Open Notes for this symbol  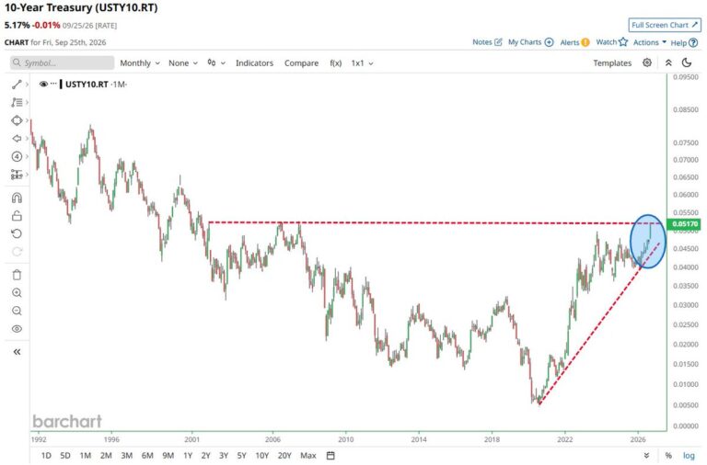coord(487,42)
